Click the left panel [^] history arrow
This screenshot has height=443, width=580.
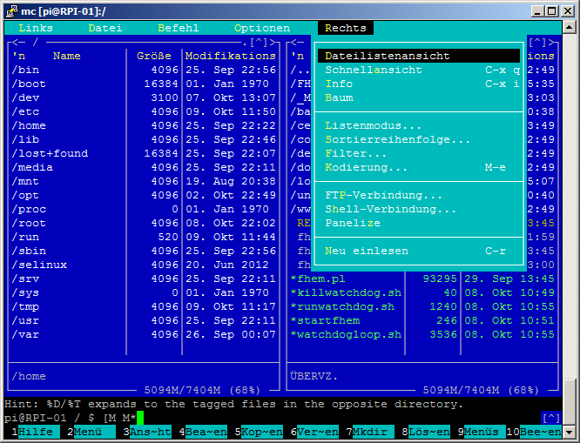point(259,42)
